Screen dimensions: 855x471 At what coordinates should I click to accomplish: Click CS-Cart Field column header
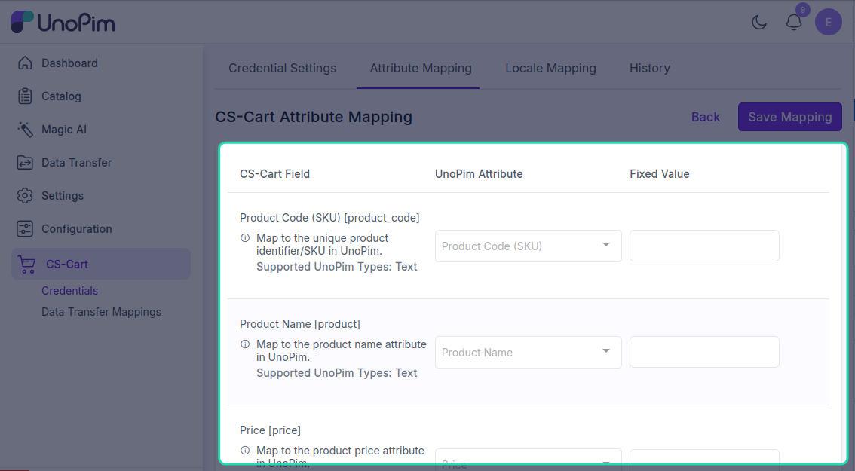274,174
